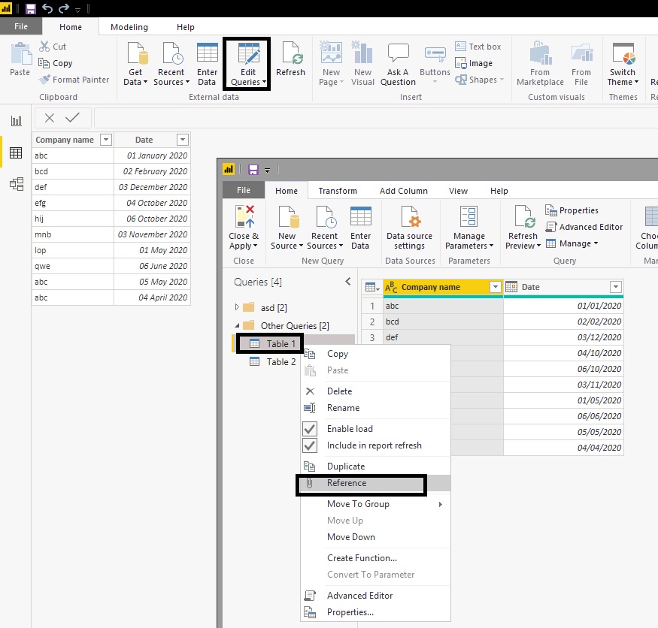Select Table 2 query
This screenshot has width=658, height=628.
273,362
